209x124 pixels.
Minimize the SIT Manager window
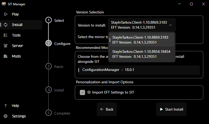click(179, 4)
